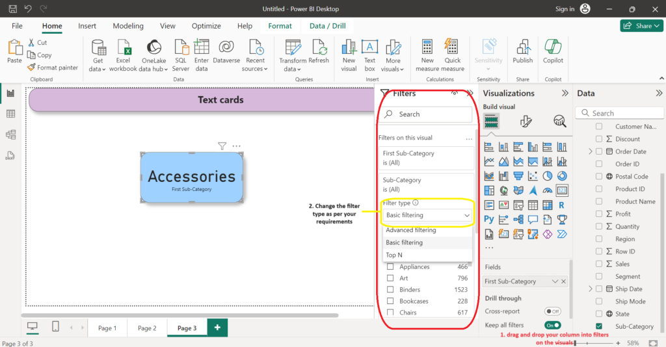Viewport: 666px width, 347px height.
Task: Collapse the Visualizations pane
Action: click(565, 94)
